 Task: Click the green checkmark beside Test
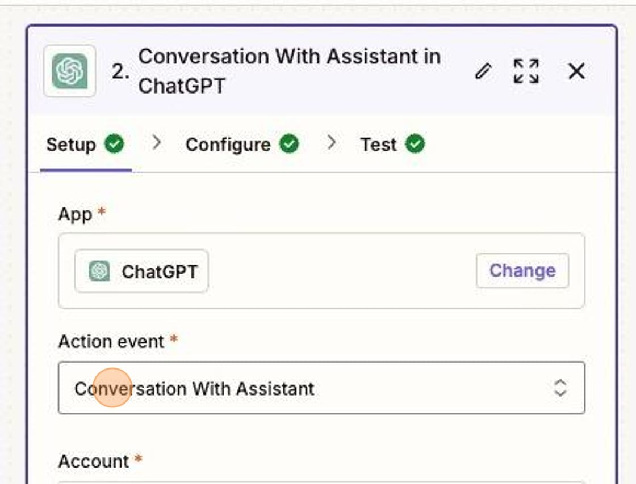pyautogui.click(x=414, y=144)
